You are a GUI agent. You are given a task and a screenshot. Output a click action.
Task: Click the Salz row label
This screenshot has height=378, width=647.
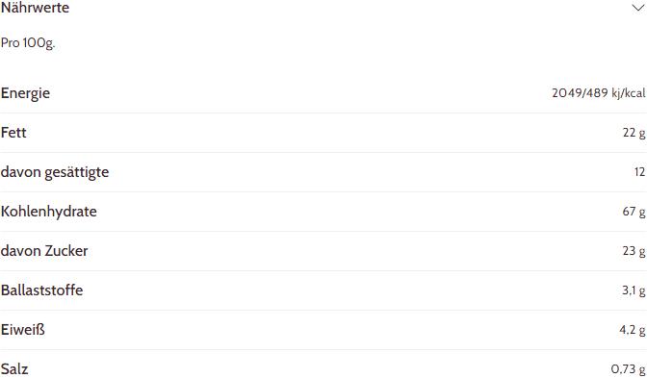pos(14,369)
